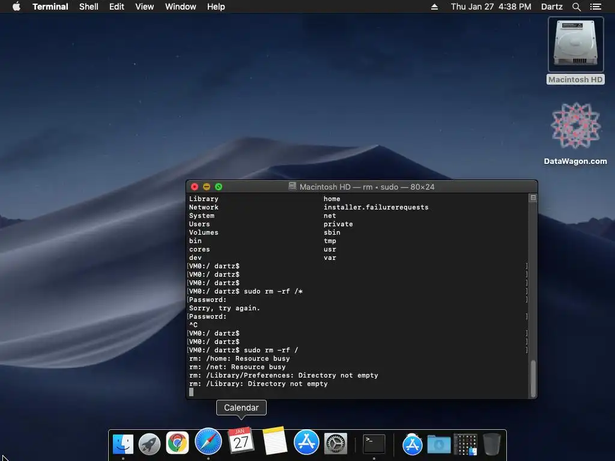Open the Window menu
Viewport: 615px width, 461px height.
pos(180,7)
